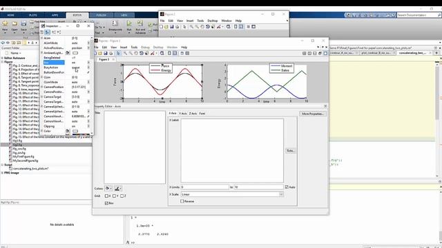442x248 pixels.
Task: Click the Run button in MATLAB Editor ribbon
Action: (x=129, y=25)
